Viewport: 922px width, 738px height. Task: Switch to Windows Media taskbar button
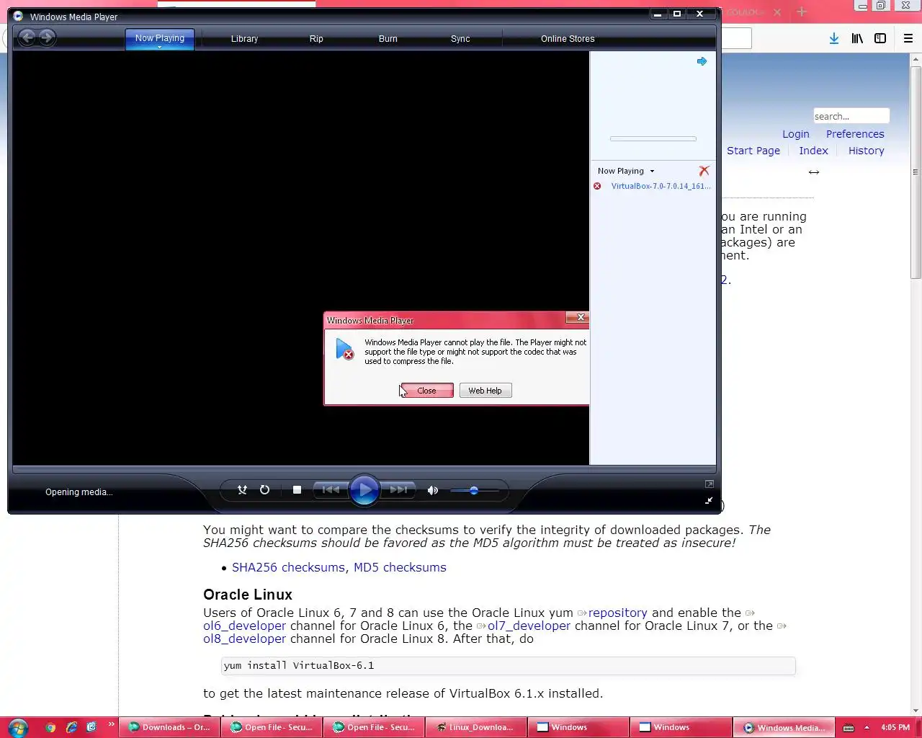784,727
